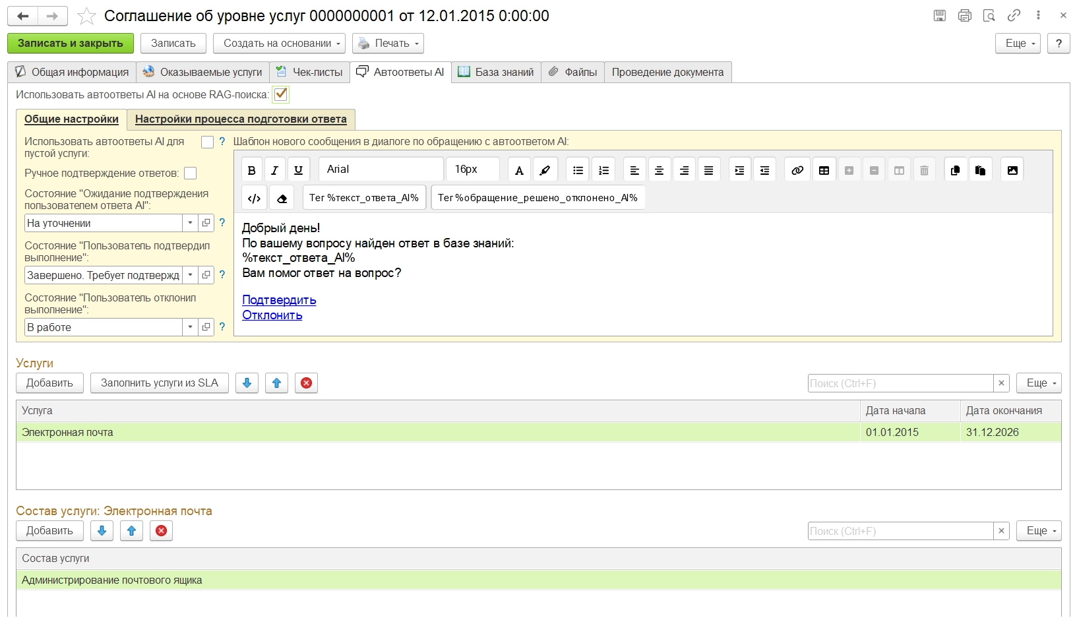Clear formatting with the eraser icon
Image resolution: width=1075 pixels, height=618 pixels.
(x=282, y=198)
